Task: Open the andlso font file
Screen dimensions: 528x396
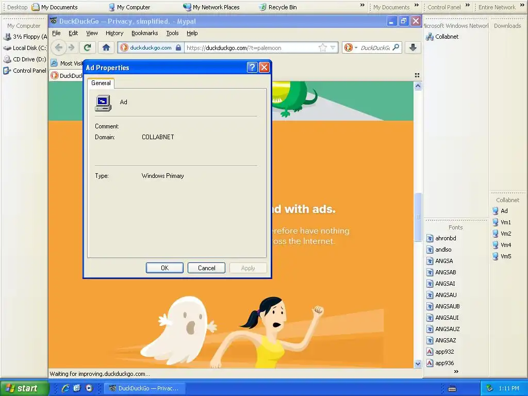Action: point(439,250)
